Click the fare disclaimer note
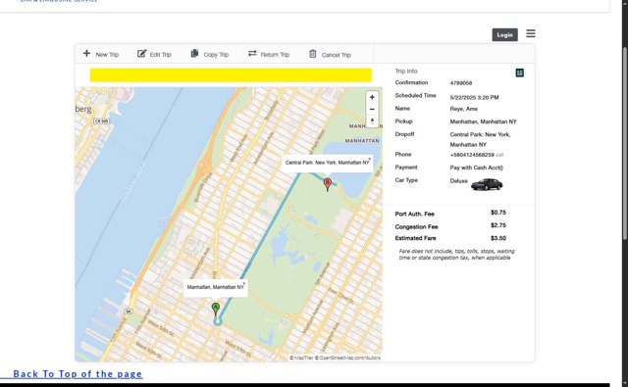628x387 pixels. (456, 255)
